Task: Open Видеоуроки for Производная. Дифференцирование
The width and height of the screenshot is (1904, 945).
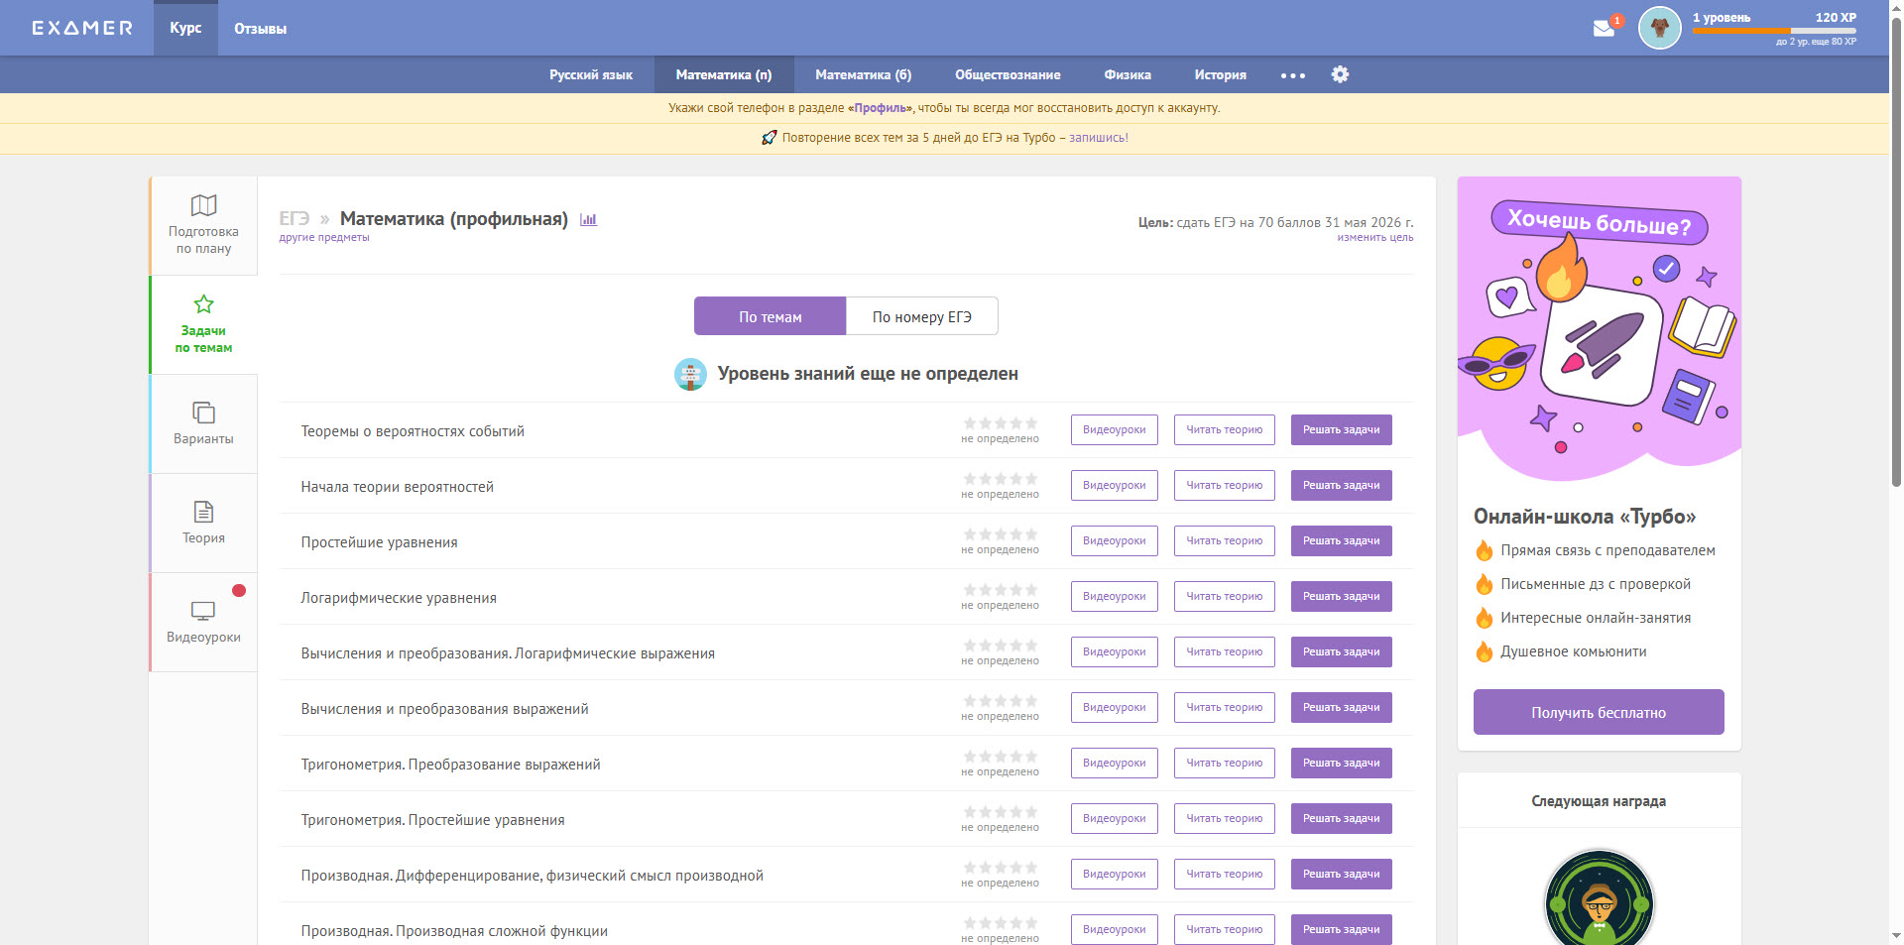Action: (1114, 874)
